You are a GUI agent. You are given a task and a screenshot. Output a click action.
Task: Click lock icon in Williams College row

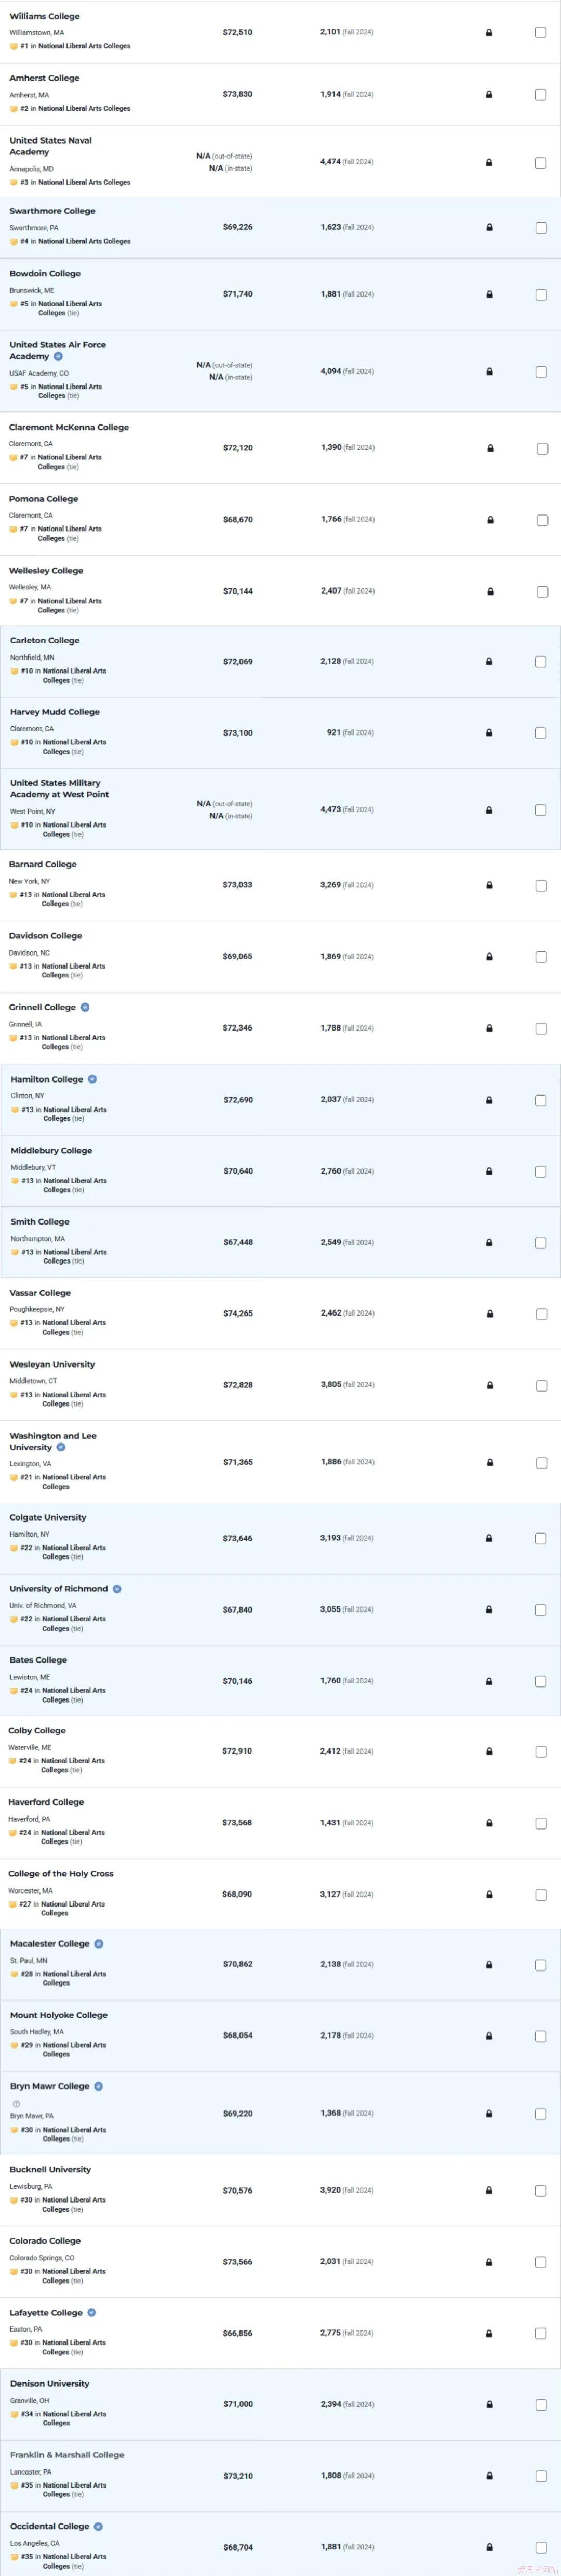coord(488,33)
